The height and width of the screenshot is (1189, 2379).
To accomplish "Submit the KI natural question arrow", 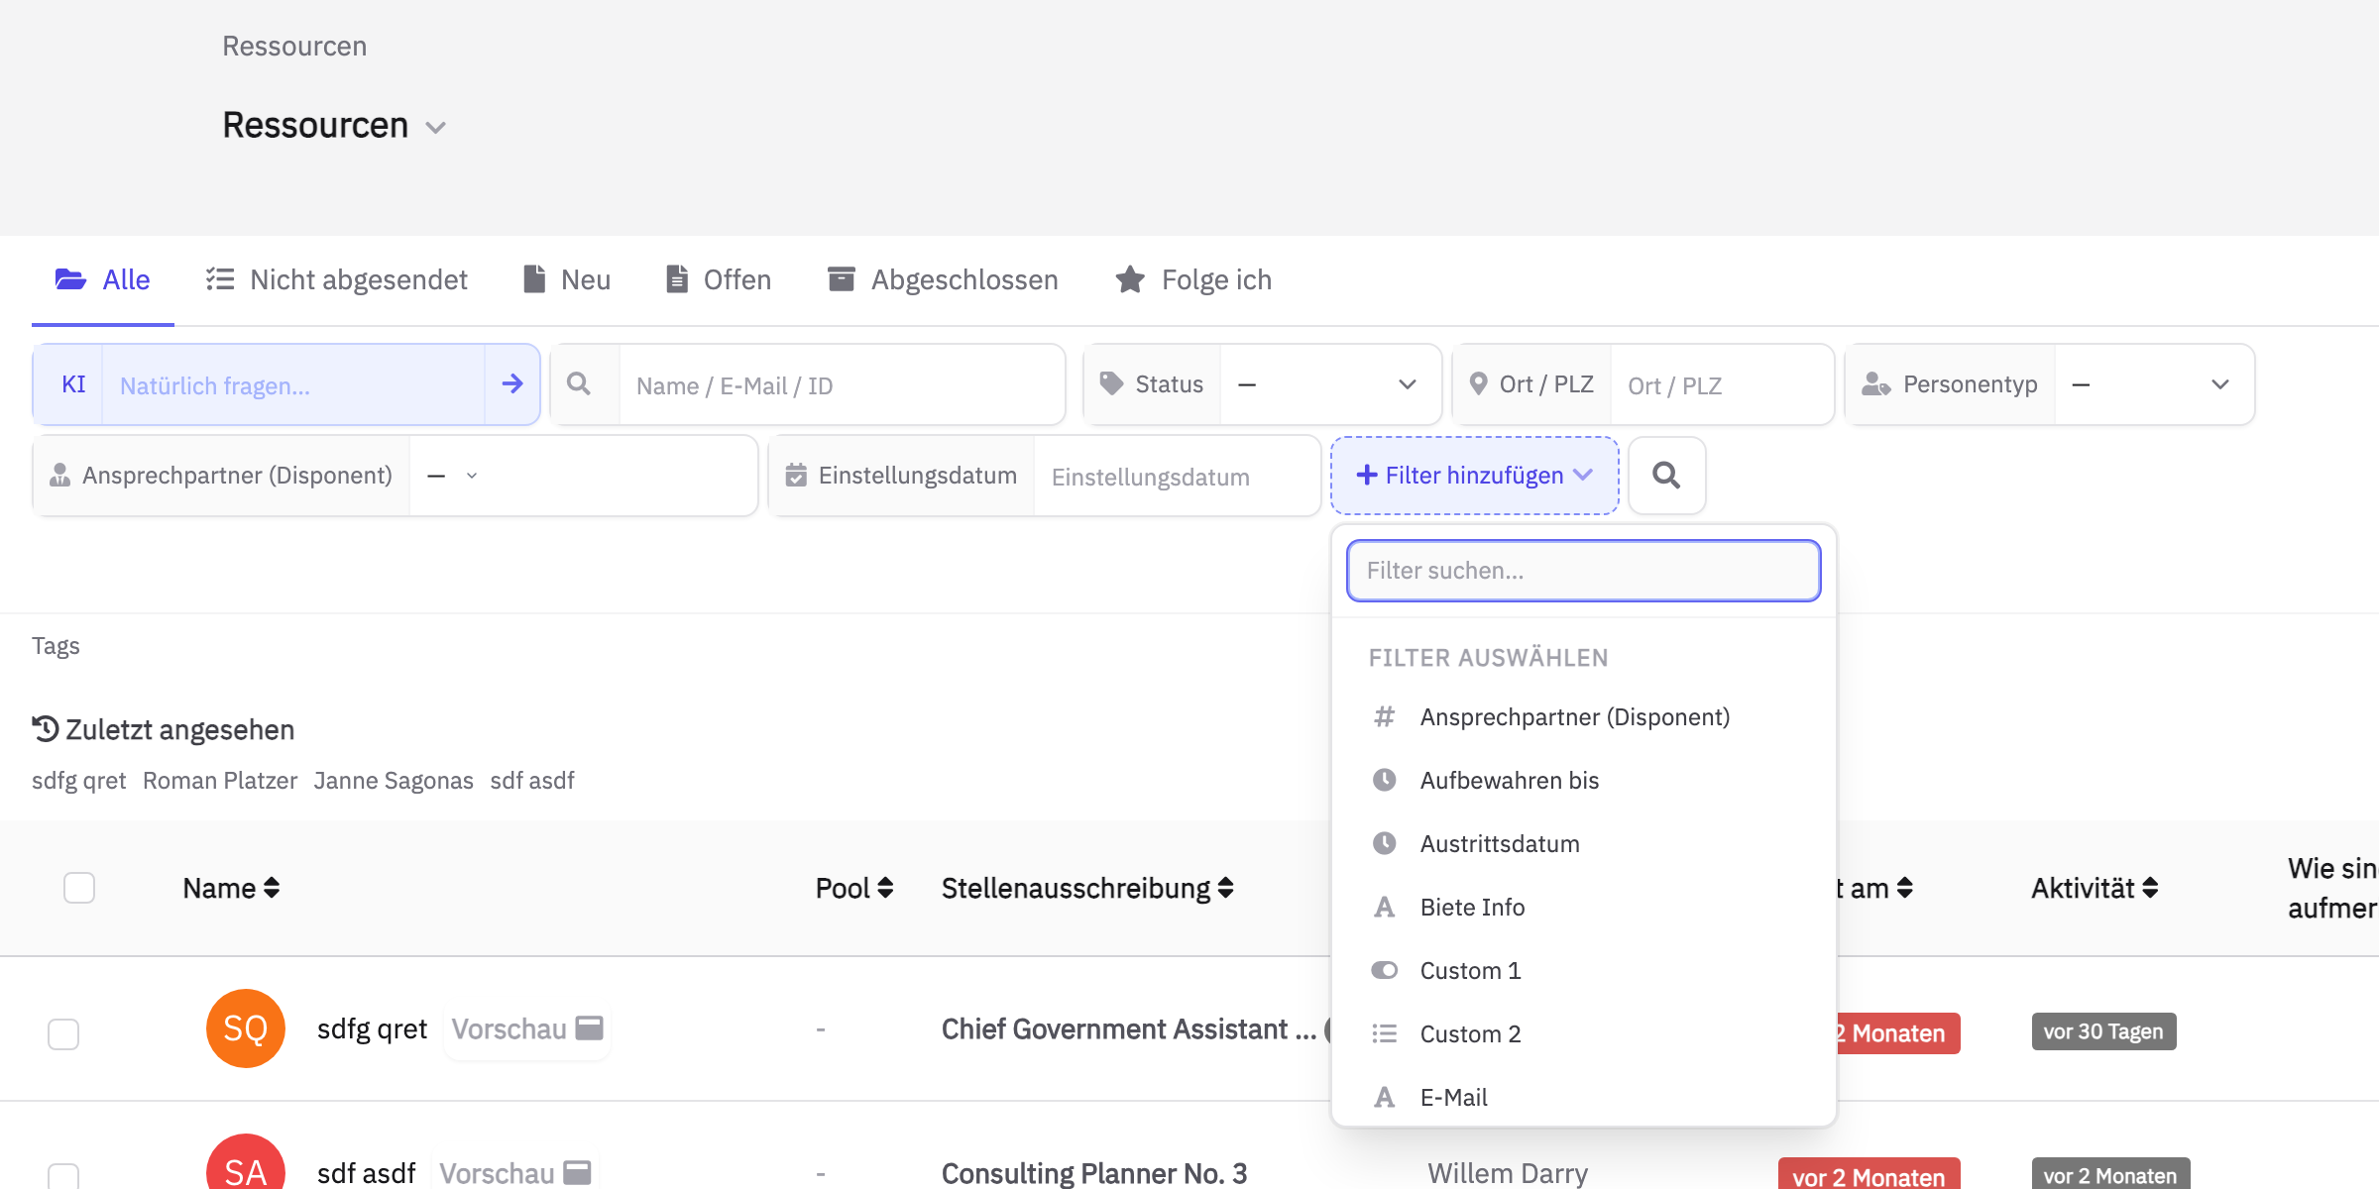I will 511,384.
